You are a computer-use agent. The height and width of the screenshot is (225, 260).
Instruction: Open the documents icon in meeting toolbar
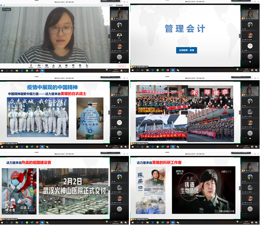pyautogui.click(x=80, y=66)
